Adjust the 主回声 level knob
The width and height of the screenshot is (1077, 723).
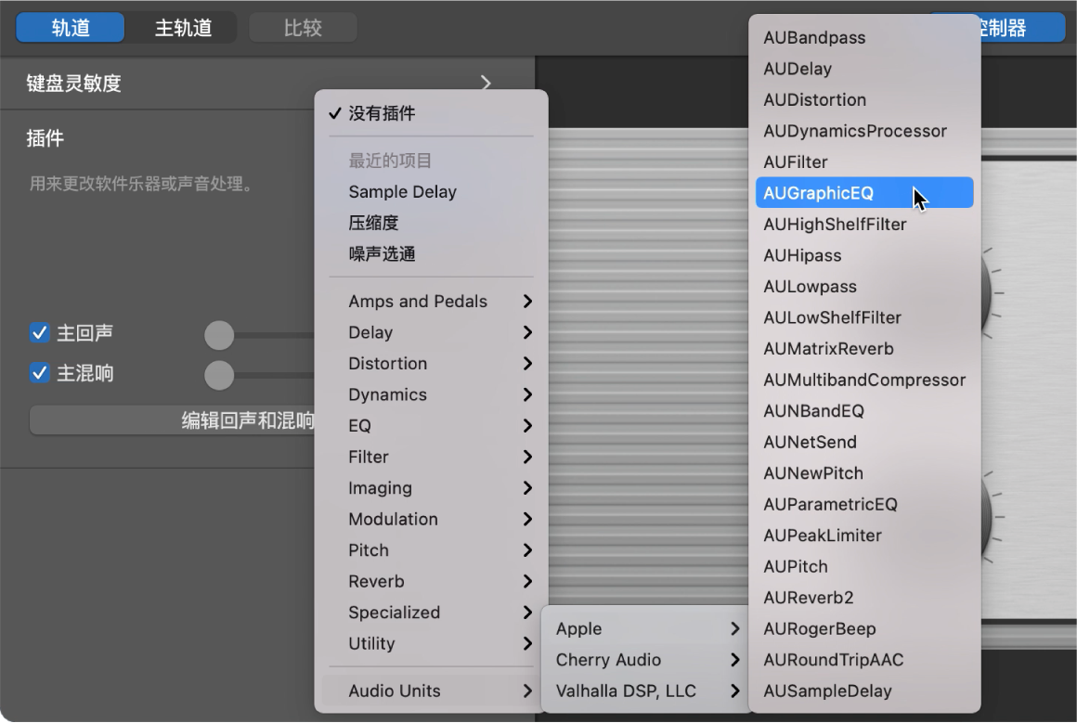(219, 334)
